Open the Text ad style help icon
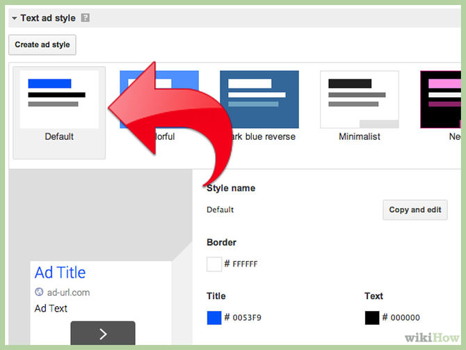Screen dimensions: 466x350 86,18
